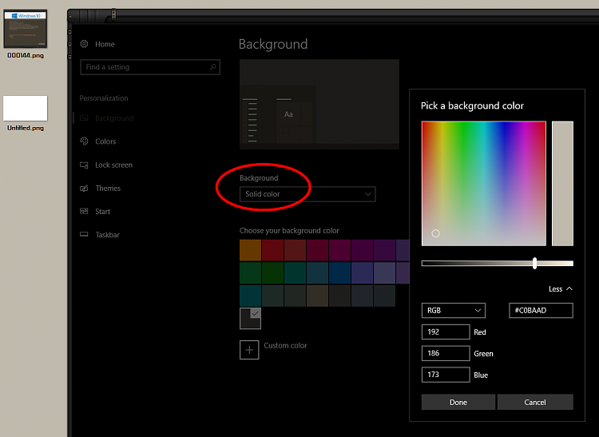Click the Lock screen monitor icon

point(85,165)
